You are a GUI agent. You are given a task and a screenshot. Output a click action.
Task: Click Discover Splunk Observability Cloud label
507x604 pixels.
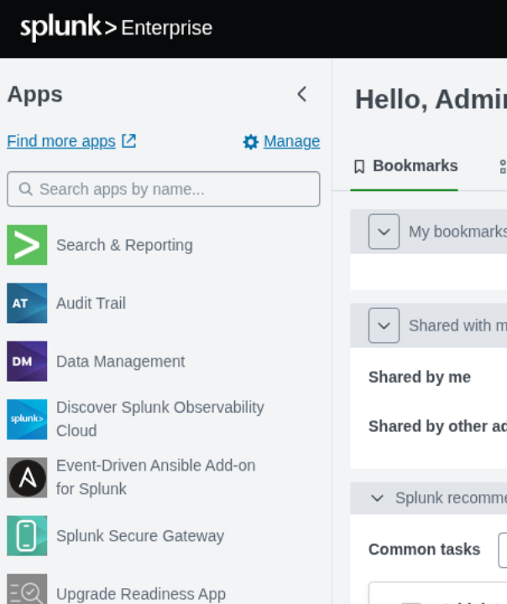160,419
